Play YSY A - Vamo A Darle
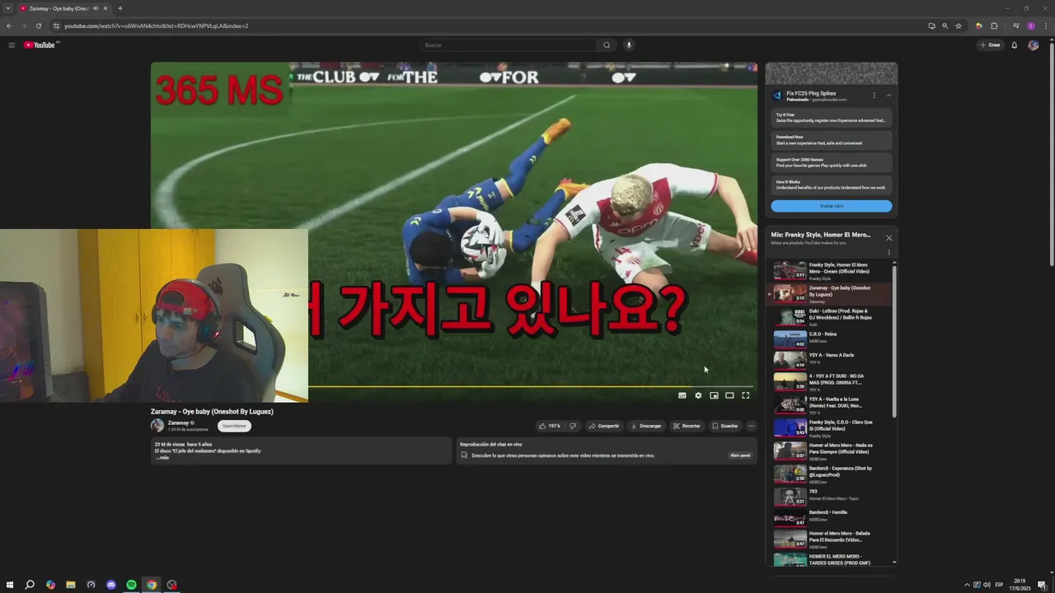 [830, 359]
